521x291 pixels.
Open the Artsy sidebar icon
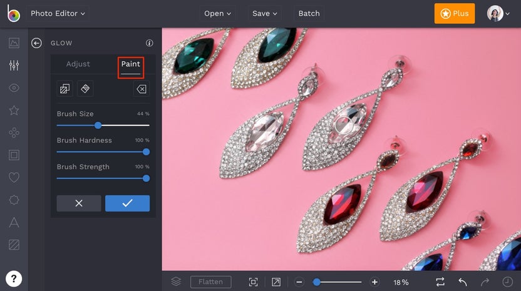[x=14, y=133]
